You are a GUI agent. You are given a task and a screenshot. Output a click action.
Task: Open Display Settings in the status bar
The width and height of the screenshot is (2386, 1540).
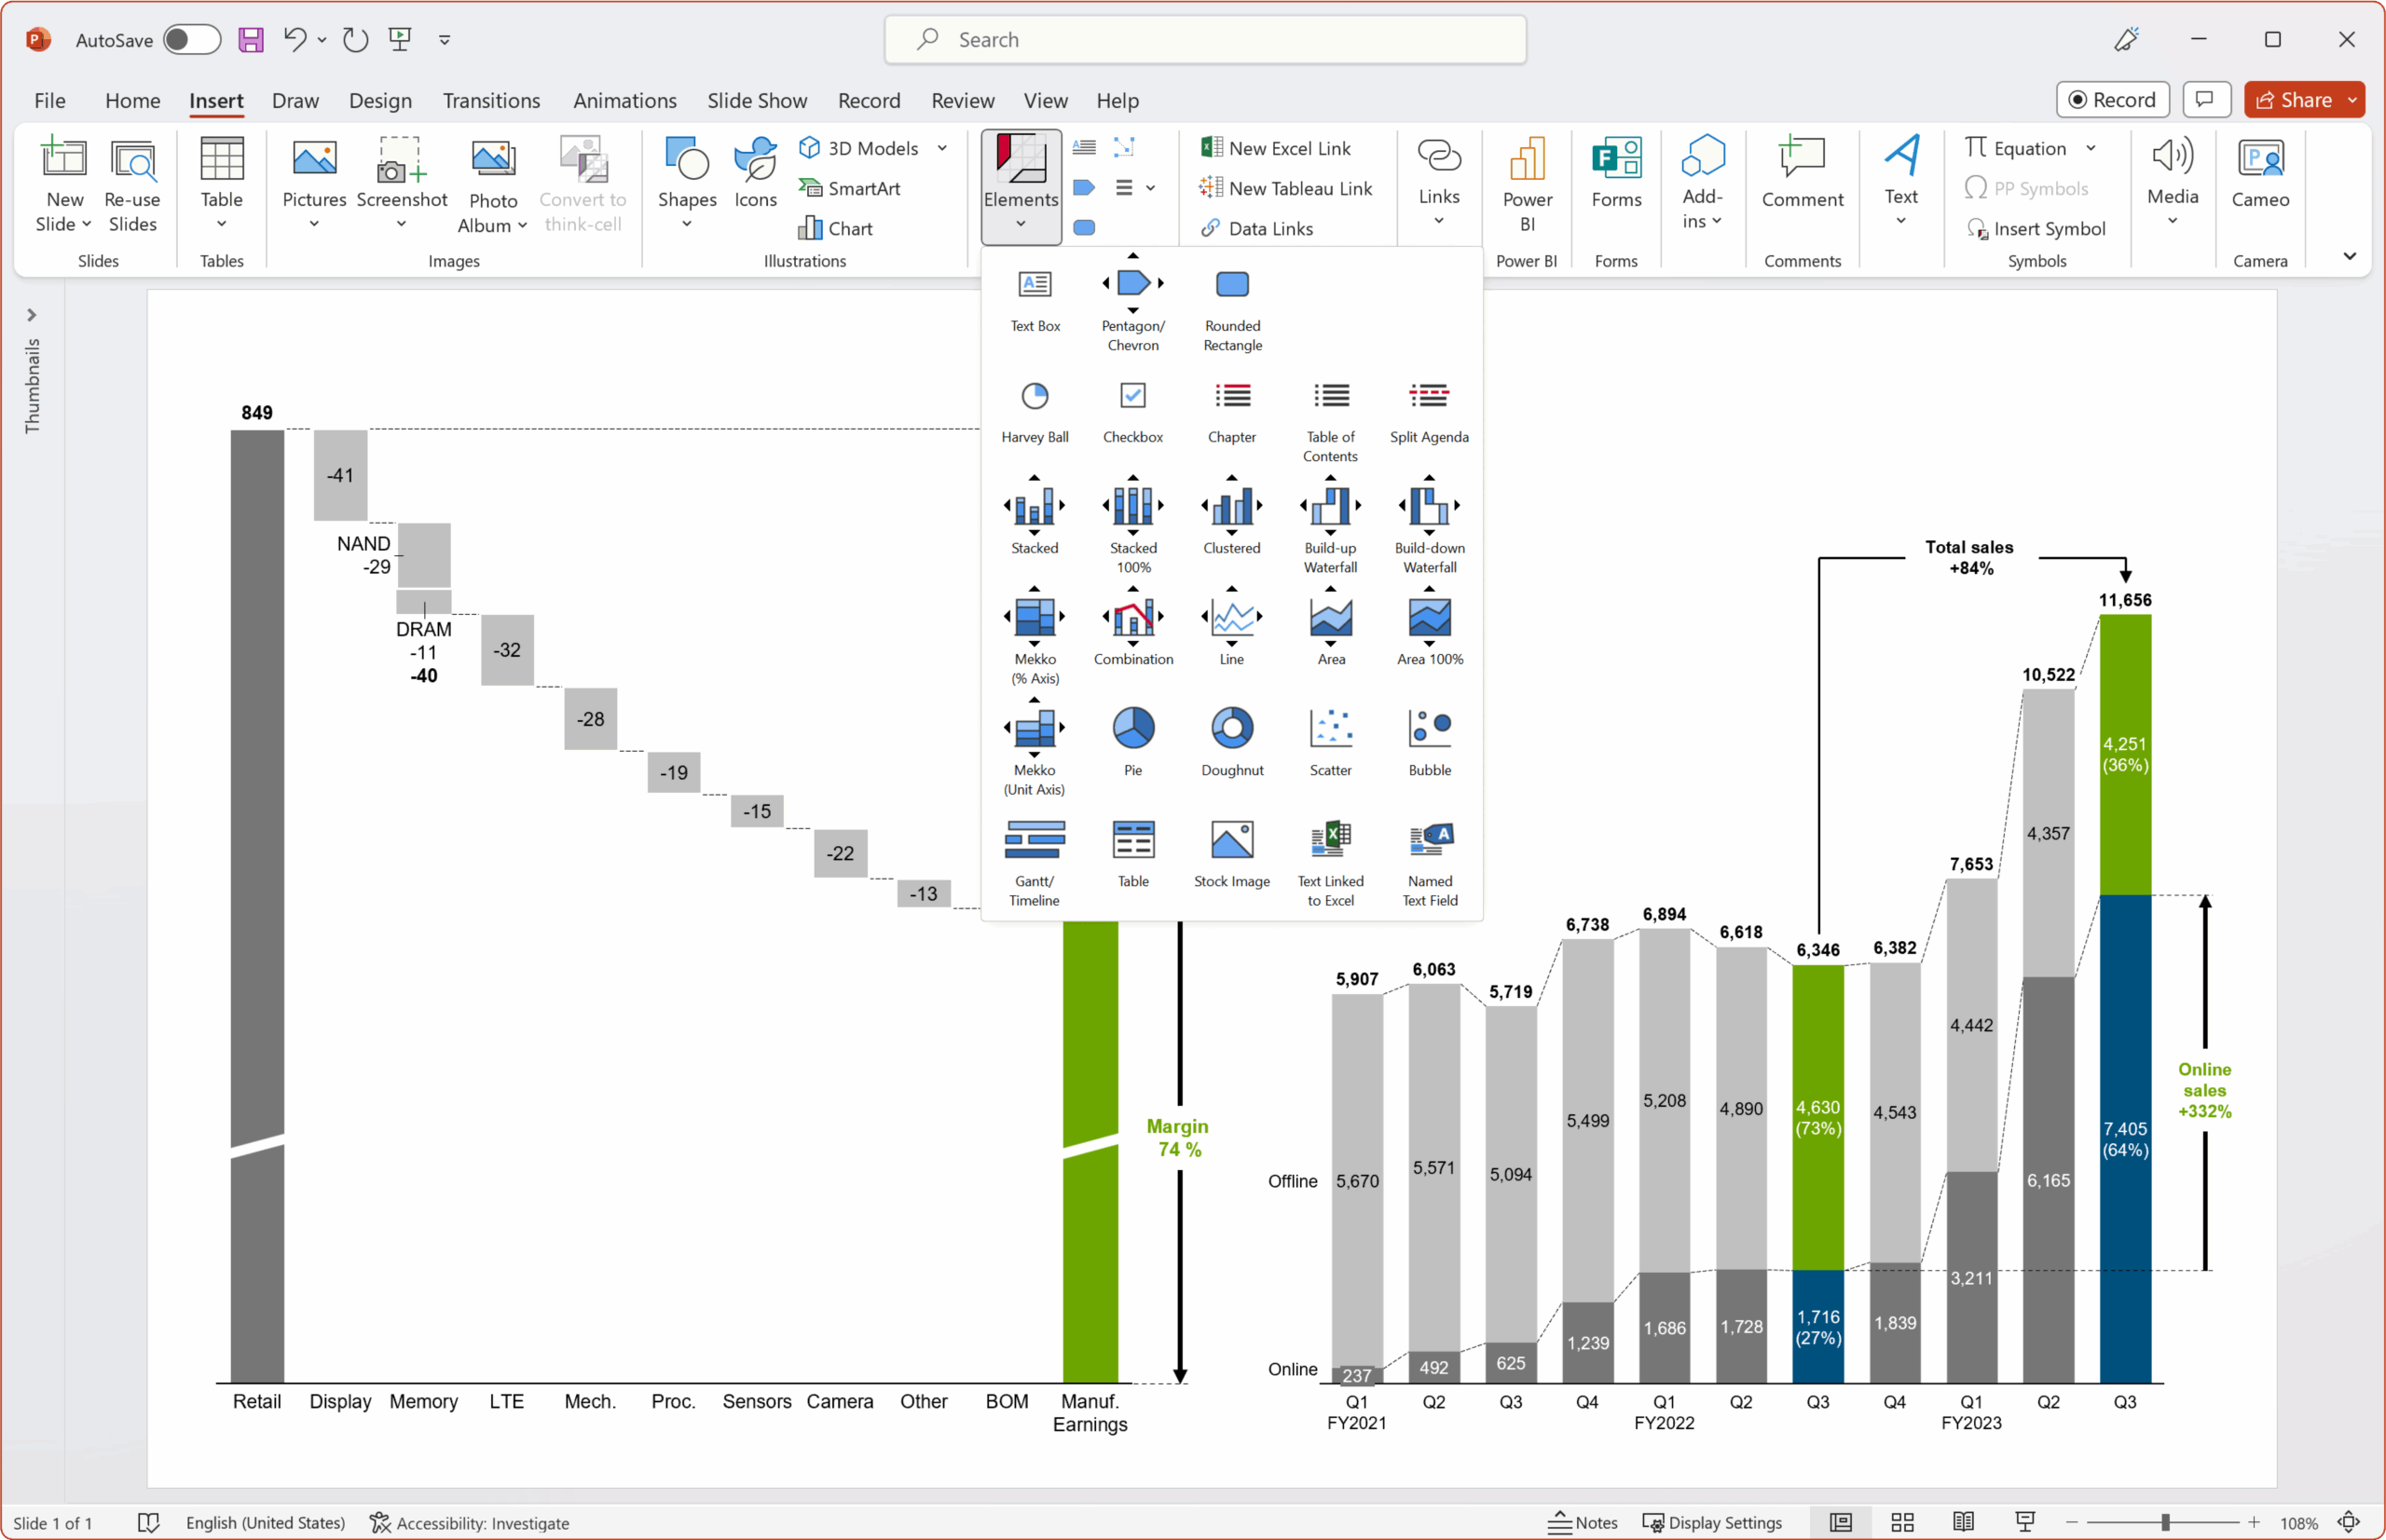(x=1713, y=1521)
